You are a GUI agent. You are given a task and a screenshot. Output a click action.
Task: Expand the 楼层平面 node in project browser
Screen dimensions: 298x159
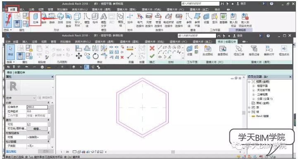click(x=253, y=86)
